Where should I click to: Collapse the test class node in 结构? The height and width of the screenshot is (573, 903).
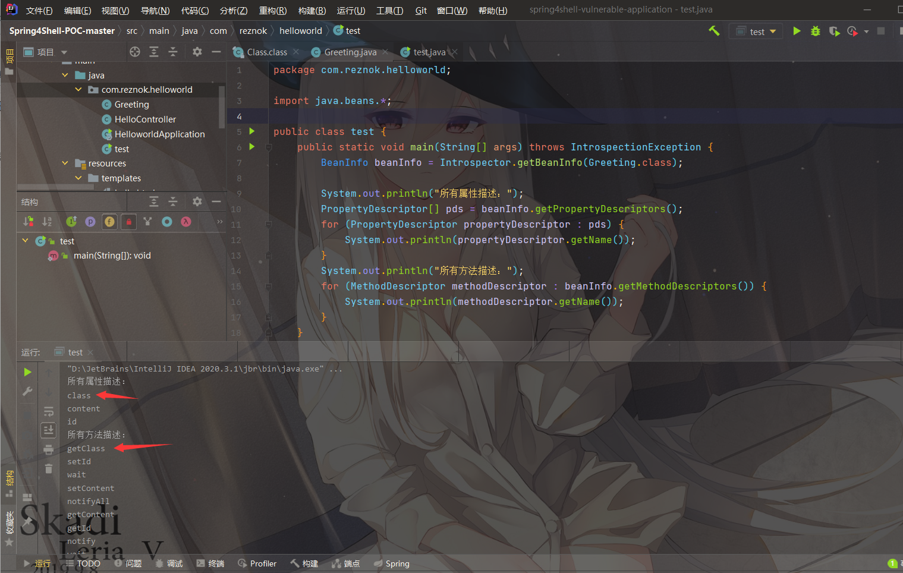pyautogui.click(x=25, y=241)
